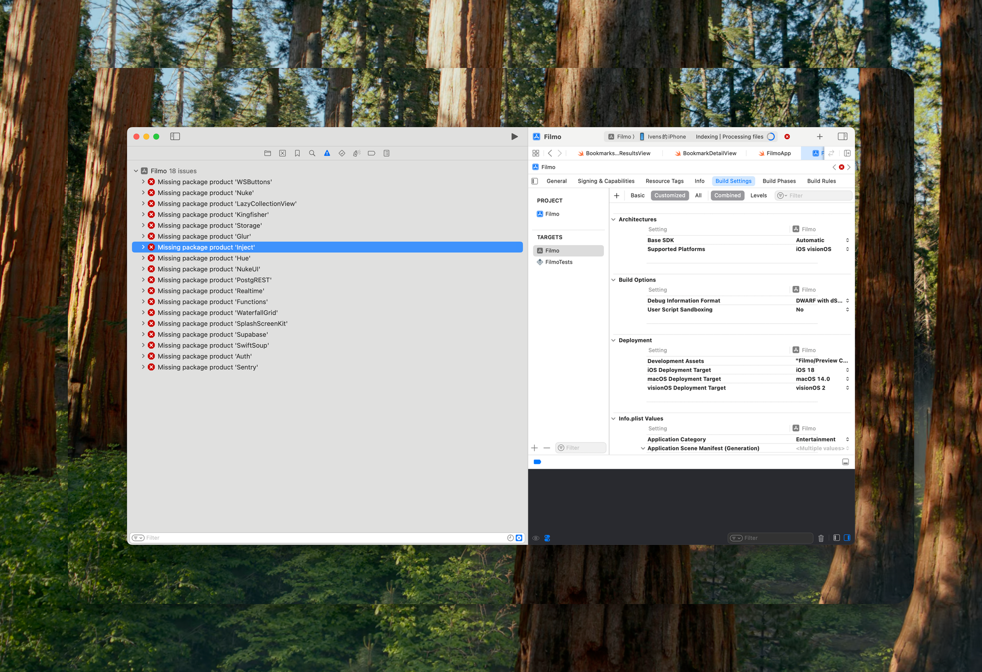Open the BookmarkDetailView editor tab
982x672 pixels.
(709, 153)
